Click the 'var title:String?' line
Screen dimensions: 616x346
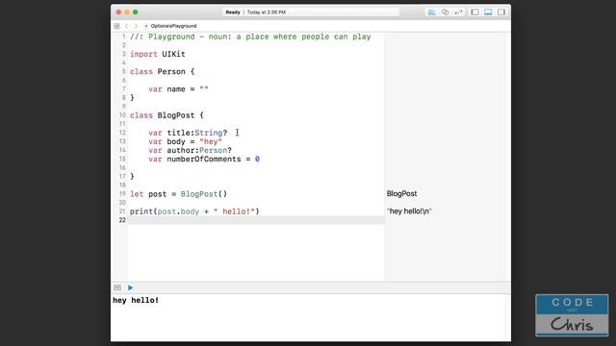(x=188, y=133)
